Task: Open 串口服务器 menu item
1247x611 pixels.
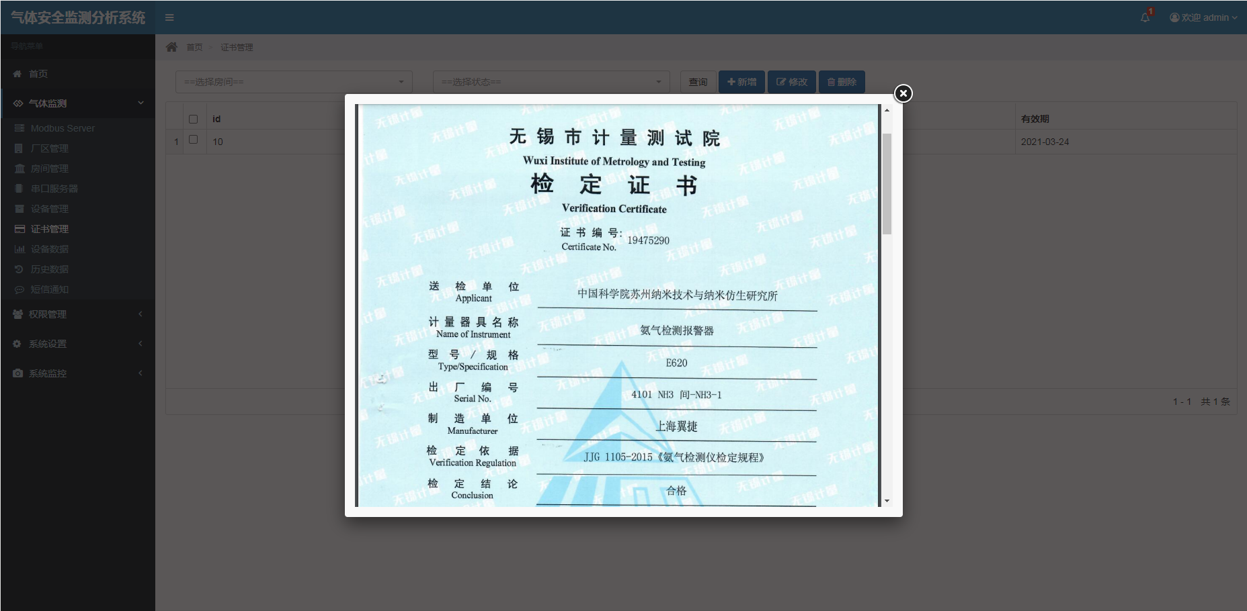Action: (54, 189)
